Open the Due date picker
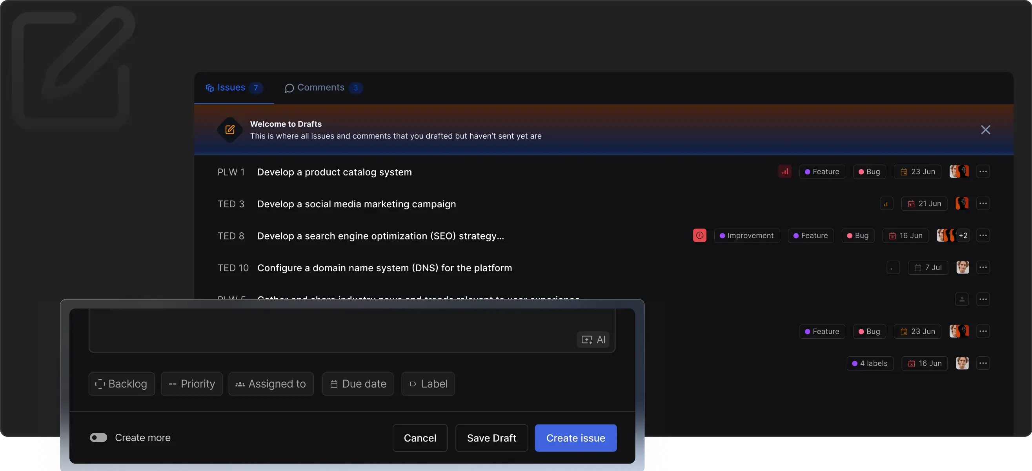The image size is (1032, 471). click(x=358, y=384)
